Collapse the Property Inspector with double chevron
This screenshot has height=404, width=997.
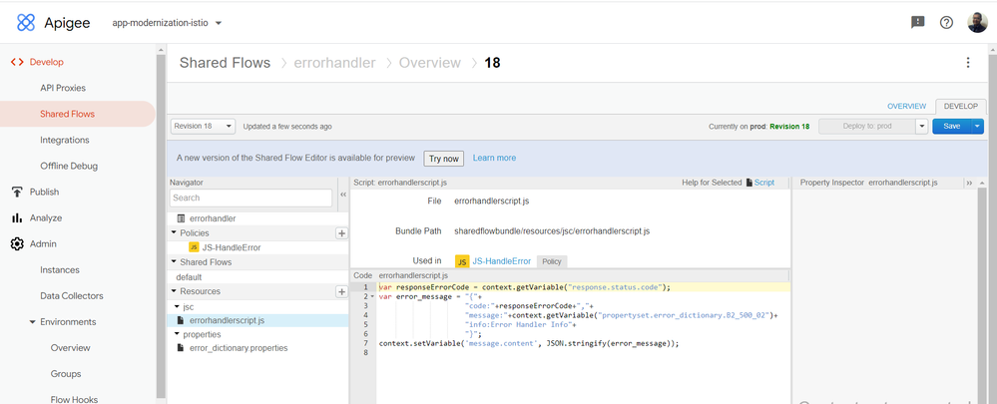pos(970,183)
